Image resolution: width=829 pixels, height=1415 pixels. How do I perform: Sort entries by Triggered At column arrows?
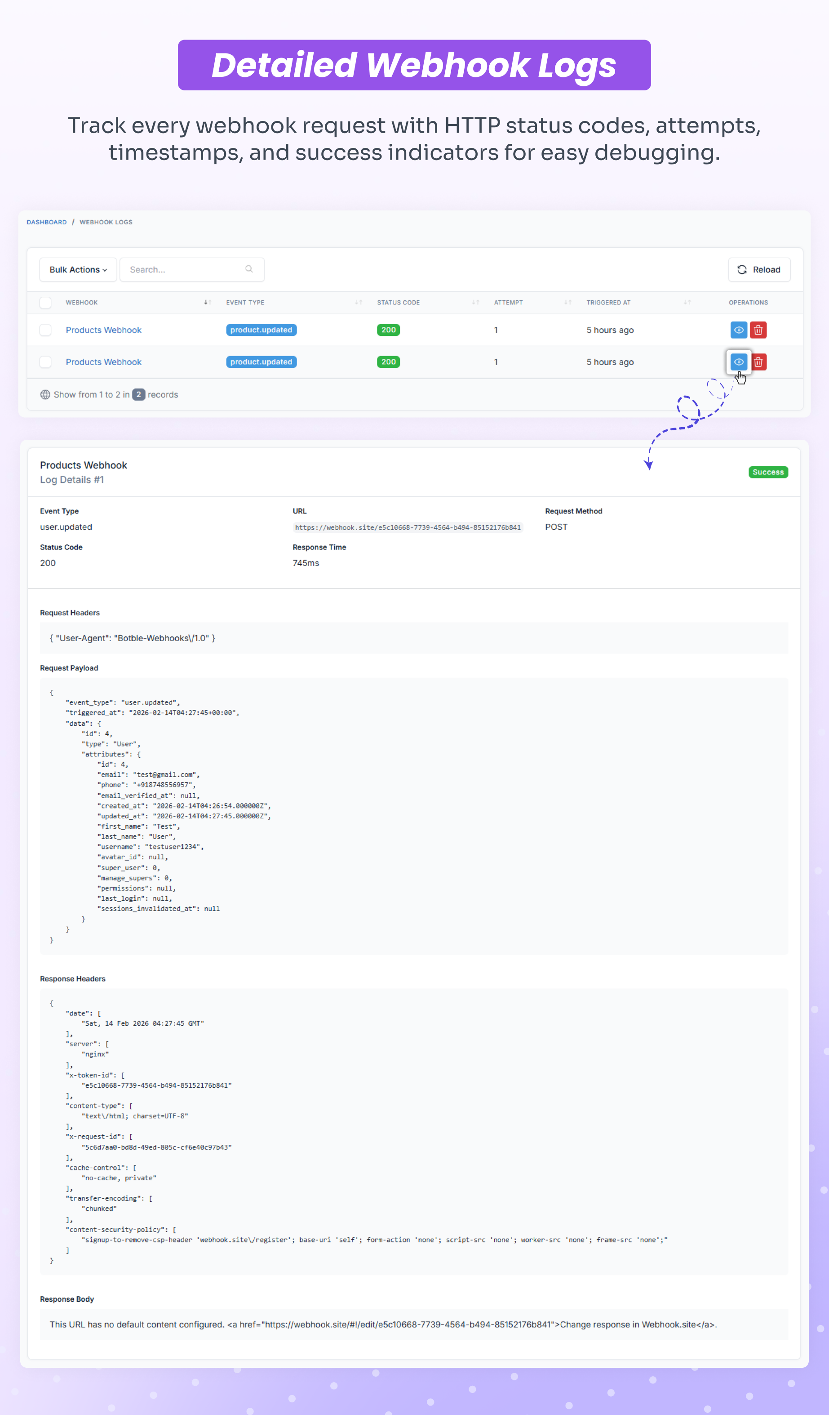(x=687, y=303)
